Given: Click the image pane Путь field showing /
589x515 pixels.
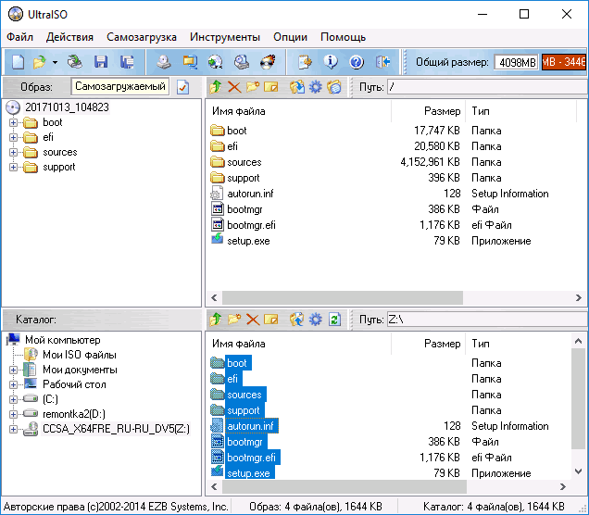Looking at the screenshot, I should pos(487,87).
